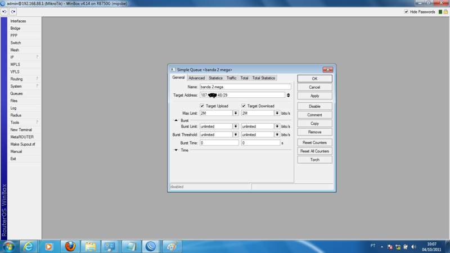Click the volume speaker tray icon
Image resolution: width=450 pixels, height=253 pixels.
[413, 247]
